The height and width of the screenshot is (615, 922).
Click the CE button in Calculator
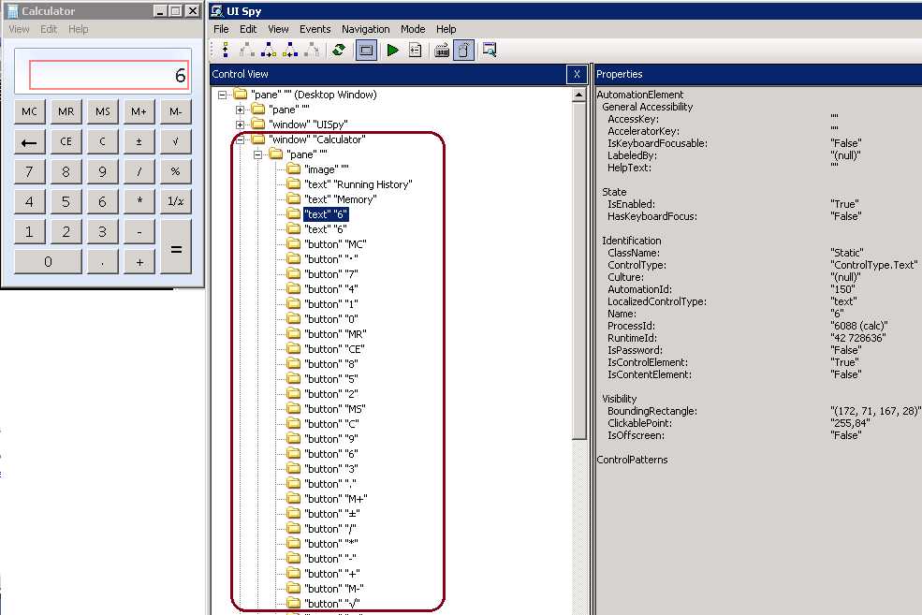pos(66,141)
